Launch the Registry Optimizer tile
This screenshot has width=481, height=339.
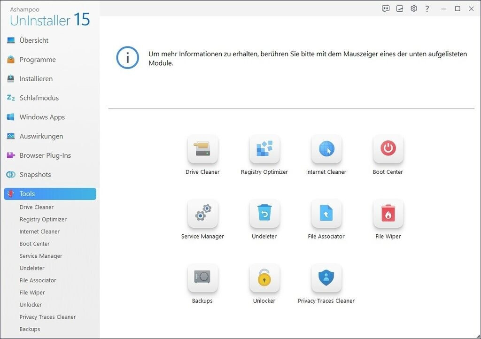coord(264,149)
